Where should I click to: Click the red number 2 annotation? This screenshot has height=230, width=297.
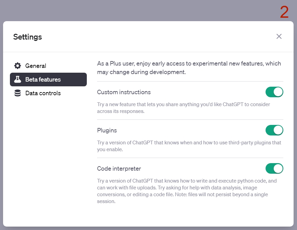284,12
